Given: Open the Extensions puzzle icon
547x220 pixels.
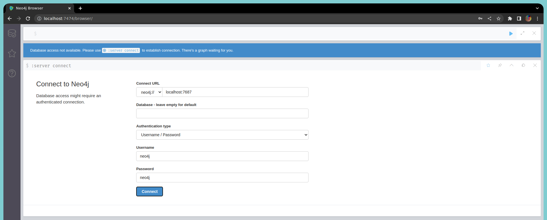Looking at the screenshot, I should tap(510, 19).
